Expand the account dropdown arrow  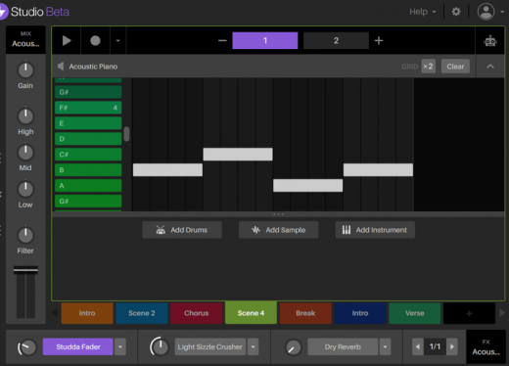pyautogui.click(x=502, y=12)
